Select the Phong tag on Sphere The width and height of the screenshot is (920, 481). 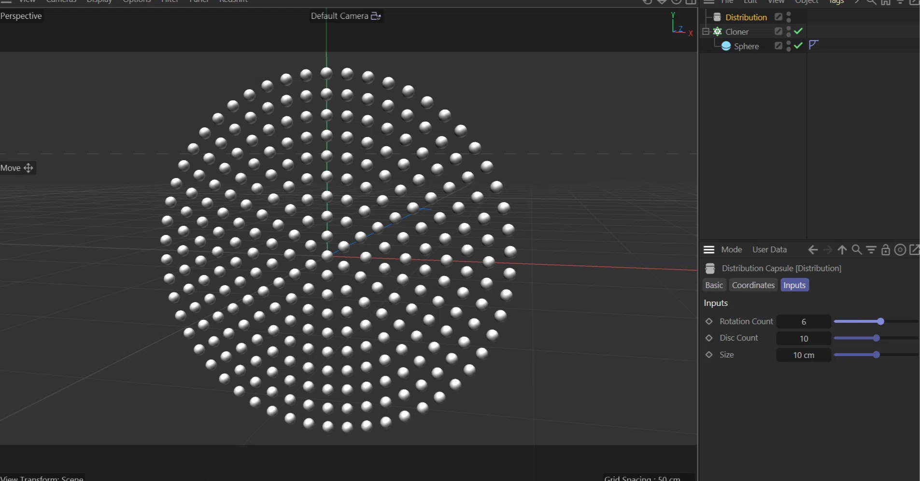814,45
